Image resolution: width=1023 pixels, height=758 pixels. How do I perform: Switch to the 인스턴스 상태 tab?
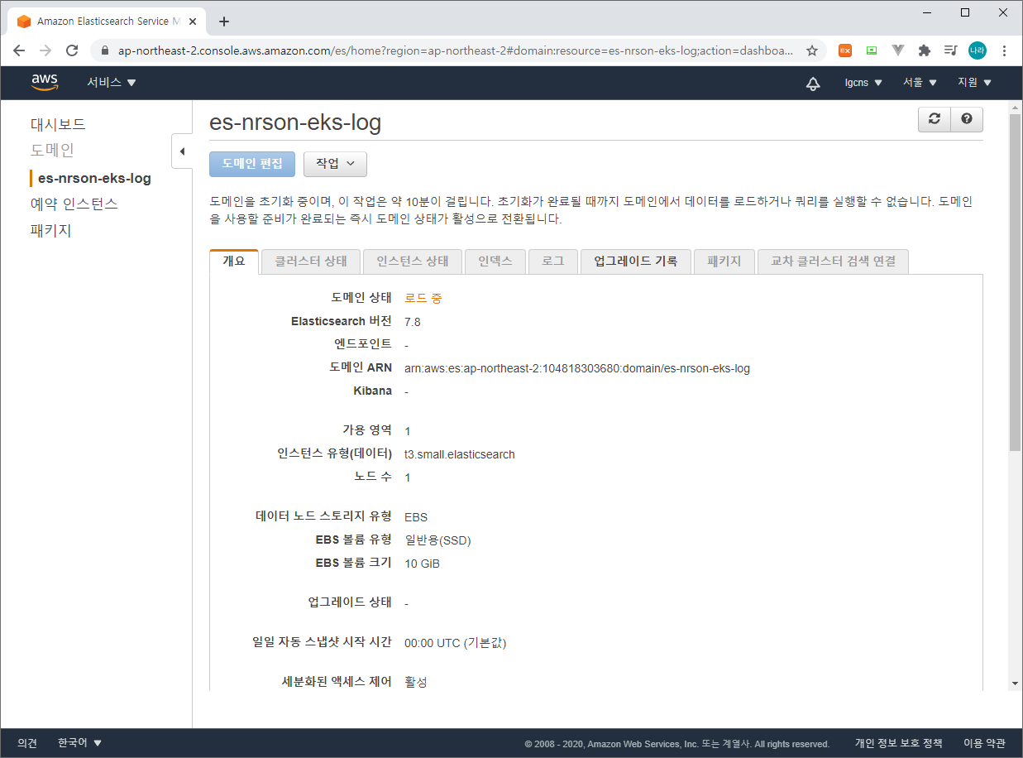pyautogui.click(x=413, y=261)
